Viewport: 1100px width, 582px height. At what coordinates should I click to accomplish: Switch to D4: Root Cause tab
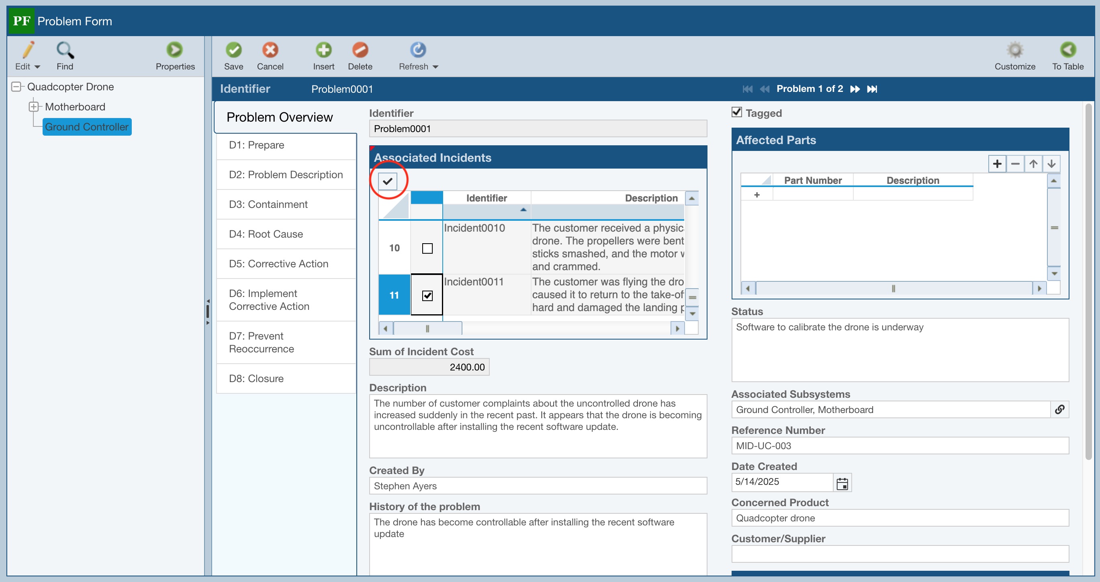pyautogui.click(x=266, y=234)
